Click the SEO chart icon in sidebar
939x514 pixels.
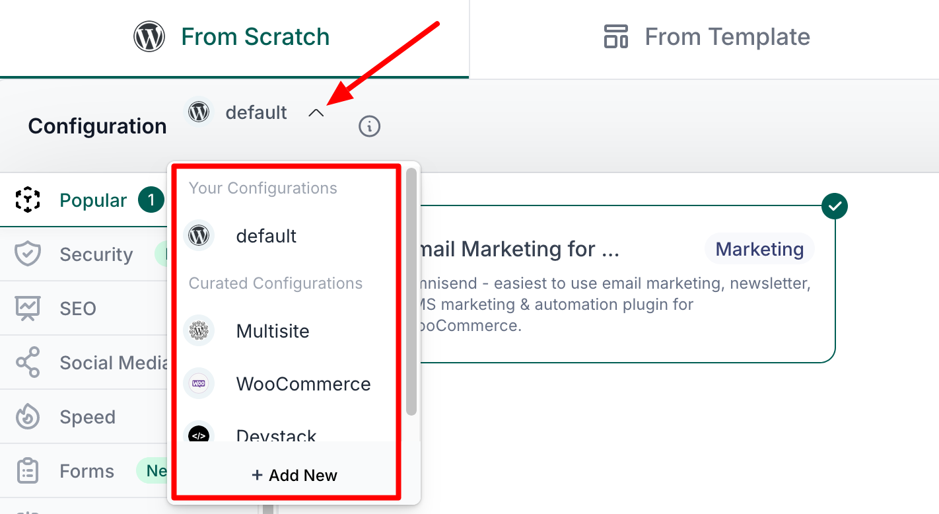click(x=28, y=309)
